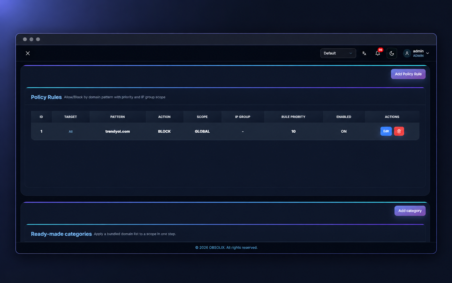Click the ID column header
452x283 pixels.
pyautogui.click(x=41, y=117)
